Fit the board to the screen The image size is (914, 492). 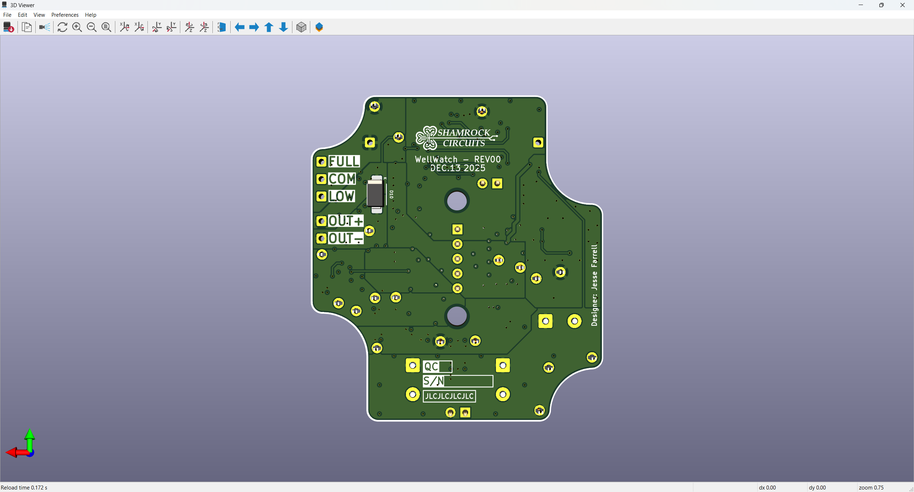click(x=106, y=27)
